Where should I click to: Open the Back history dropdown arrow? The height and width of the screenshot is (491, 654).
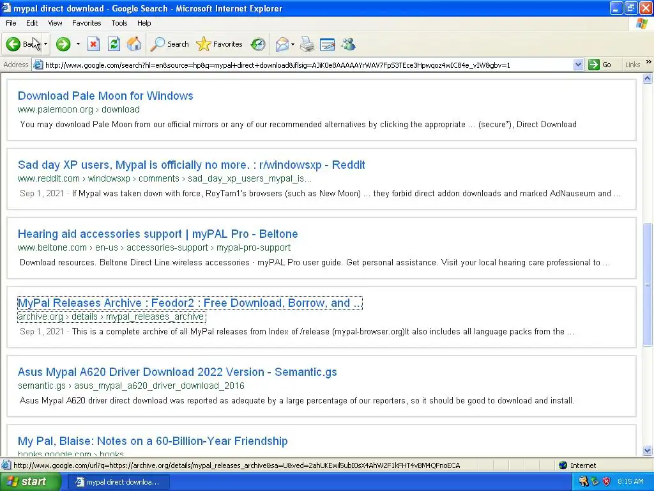point(45,44)
